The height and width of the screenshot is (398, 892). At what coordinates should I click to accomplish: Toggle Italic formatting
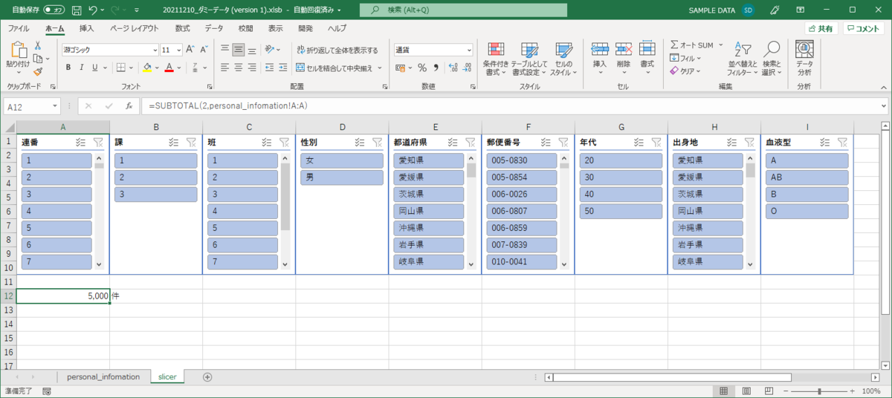coord(83,68)
